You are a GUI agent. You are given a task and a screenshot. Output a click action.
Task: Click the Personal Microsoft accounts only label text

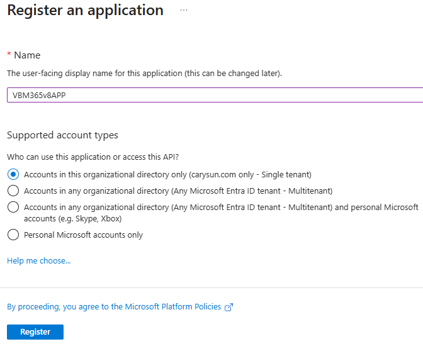coord(83,235)
